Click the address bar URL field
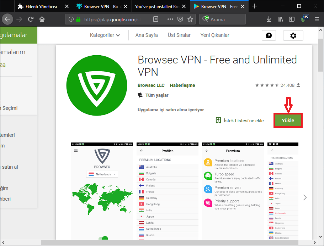 pyautogui.click(x=112, y=19)
